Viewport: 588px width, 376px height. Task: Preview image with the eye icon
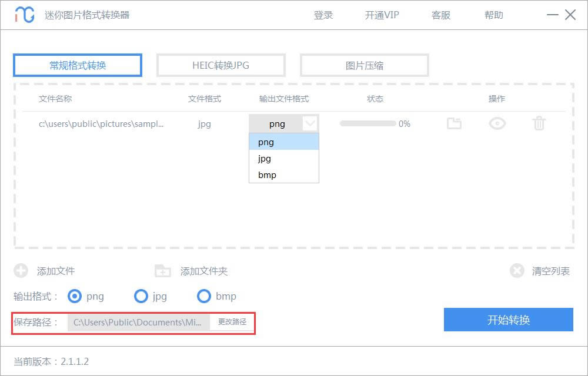tap(497, 123)
